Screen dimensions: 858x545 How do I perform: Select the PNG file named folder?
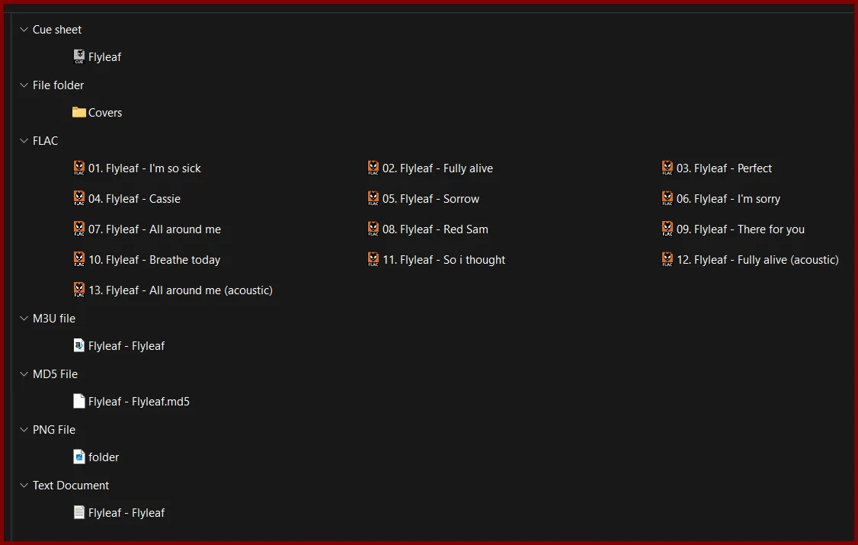coord(104,457)
